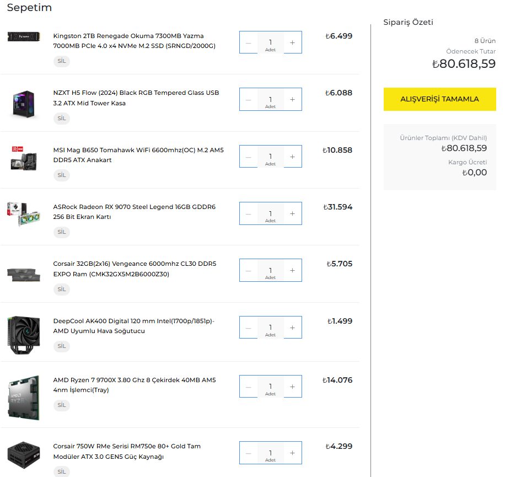Delete AMD Ryzen 7 9700X using SİL

tap(62, 405)
